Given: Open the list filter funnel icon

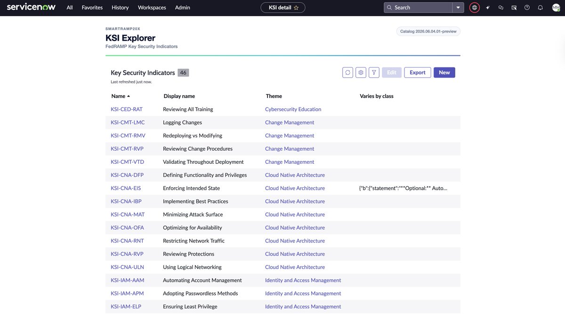Looking at the screenshot, I should [x=374, y=72].
